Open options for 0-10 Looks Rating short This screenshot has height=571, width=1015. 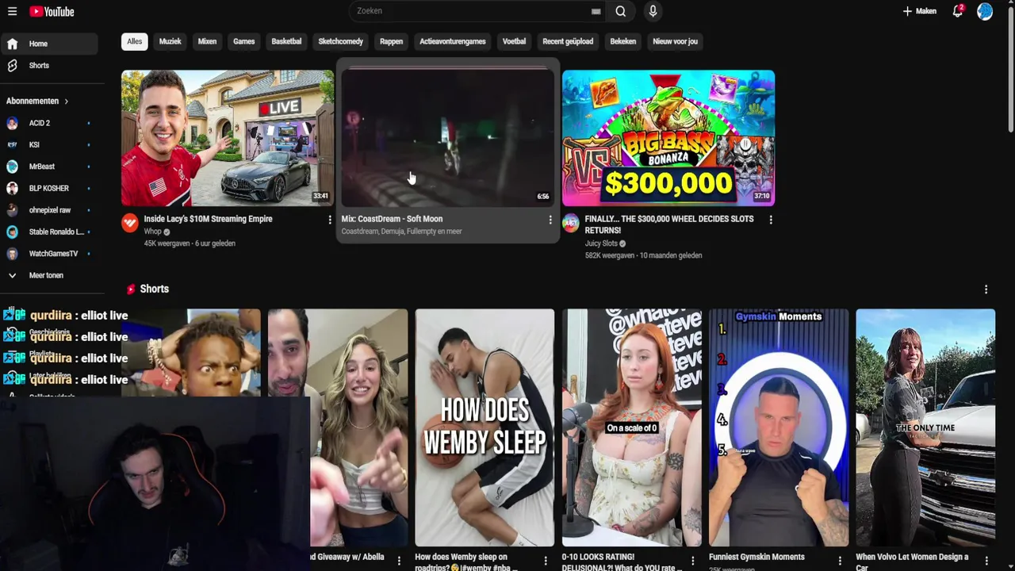[693, 561]
